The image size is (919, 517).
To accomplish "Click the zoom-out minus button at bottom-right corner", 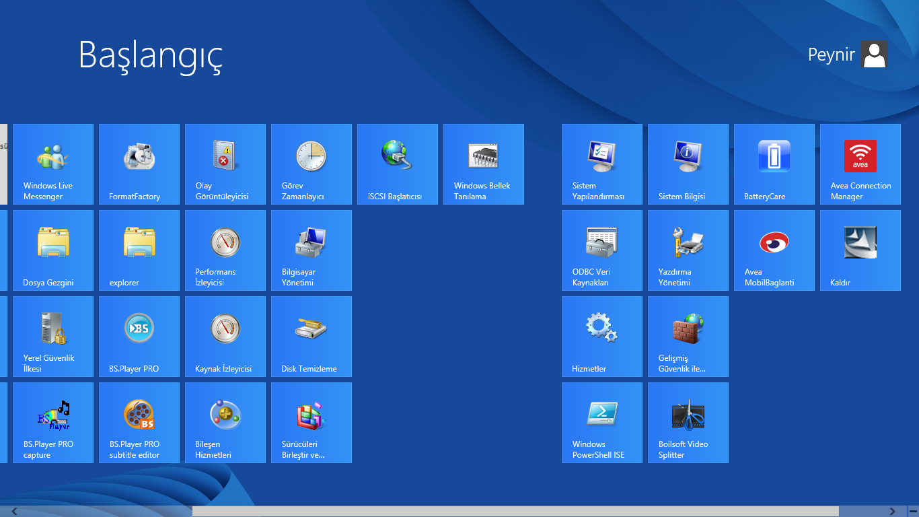I will pos(913,512).
